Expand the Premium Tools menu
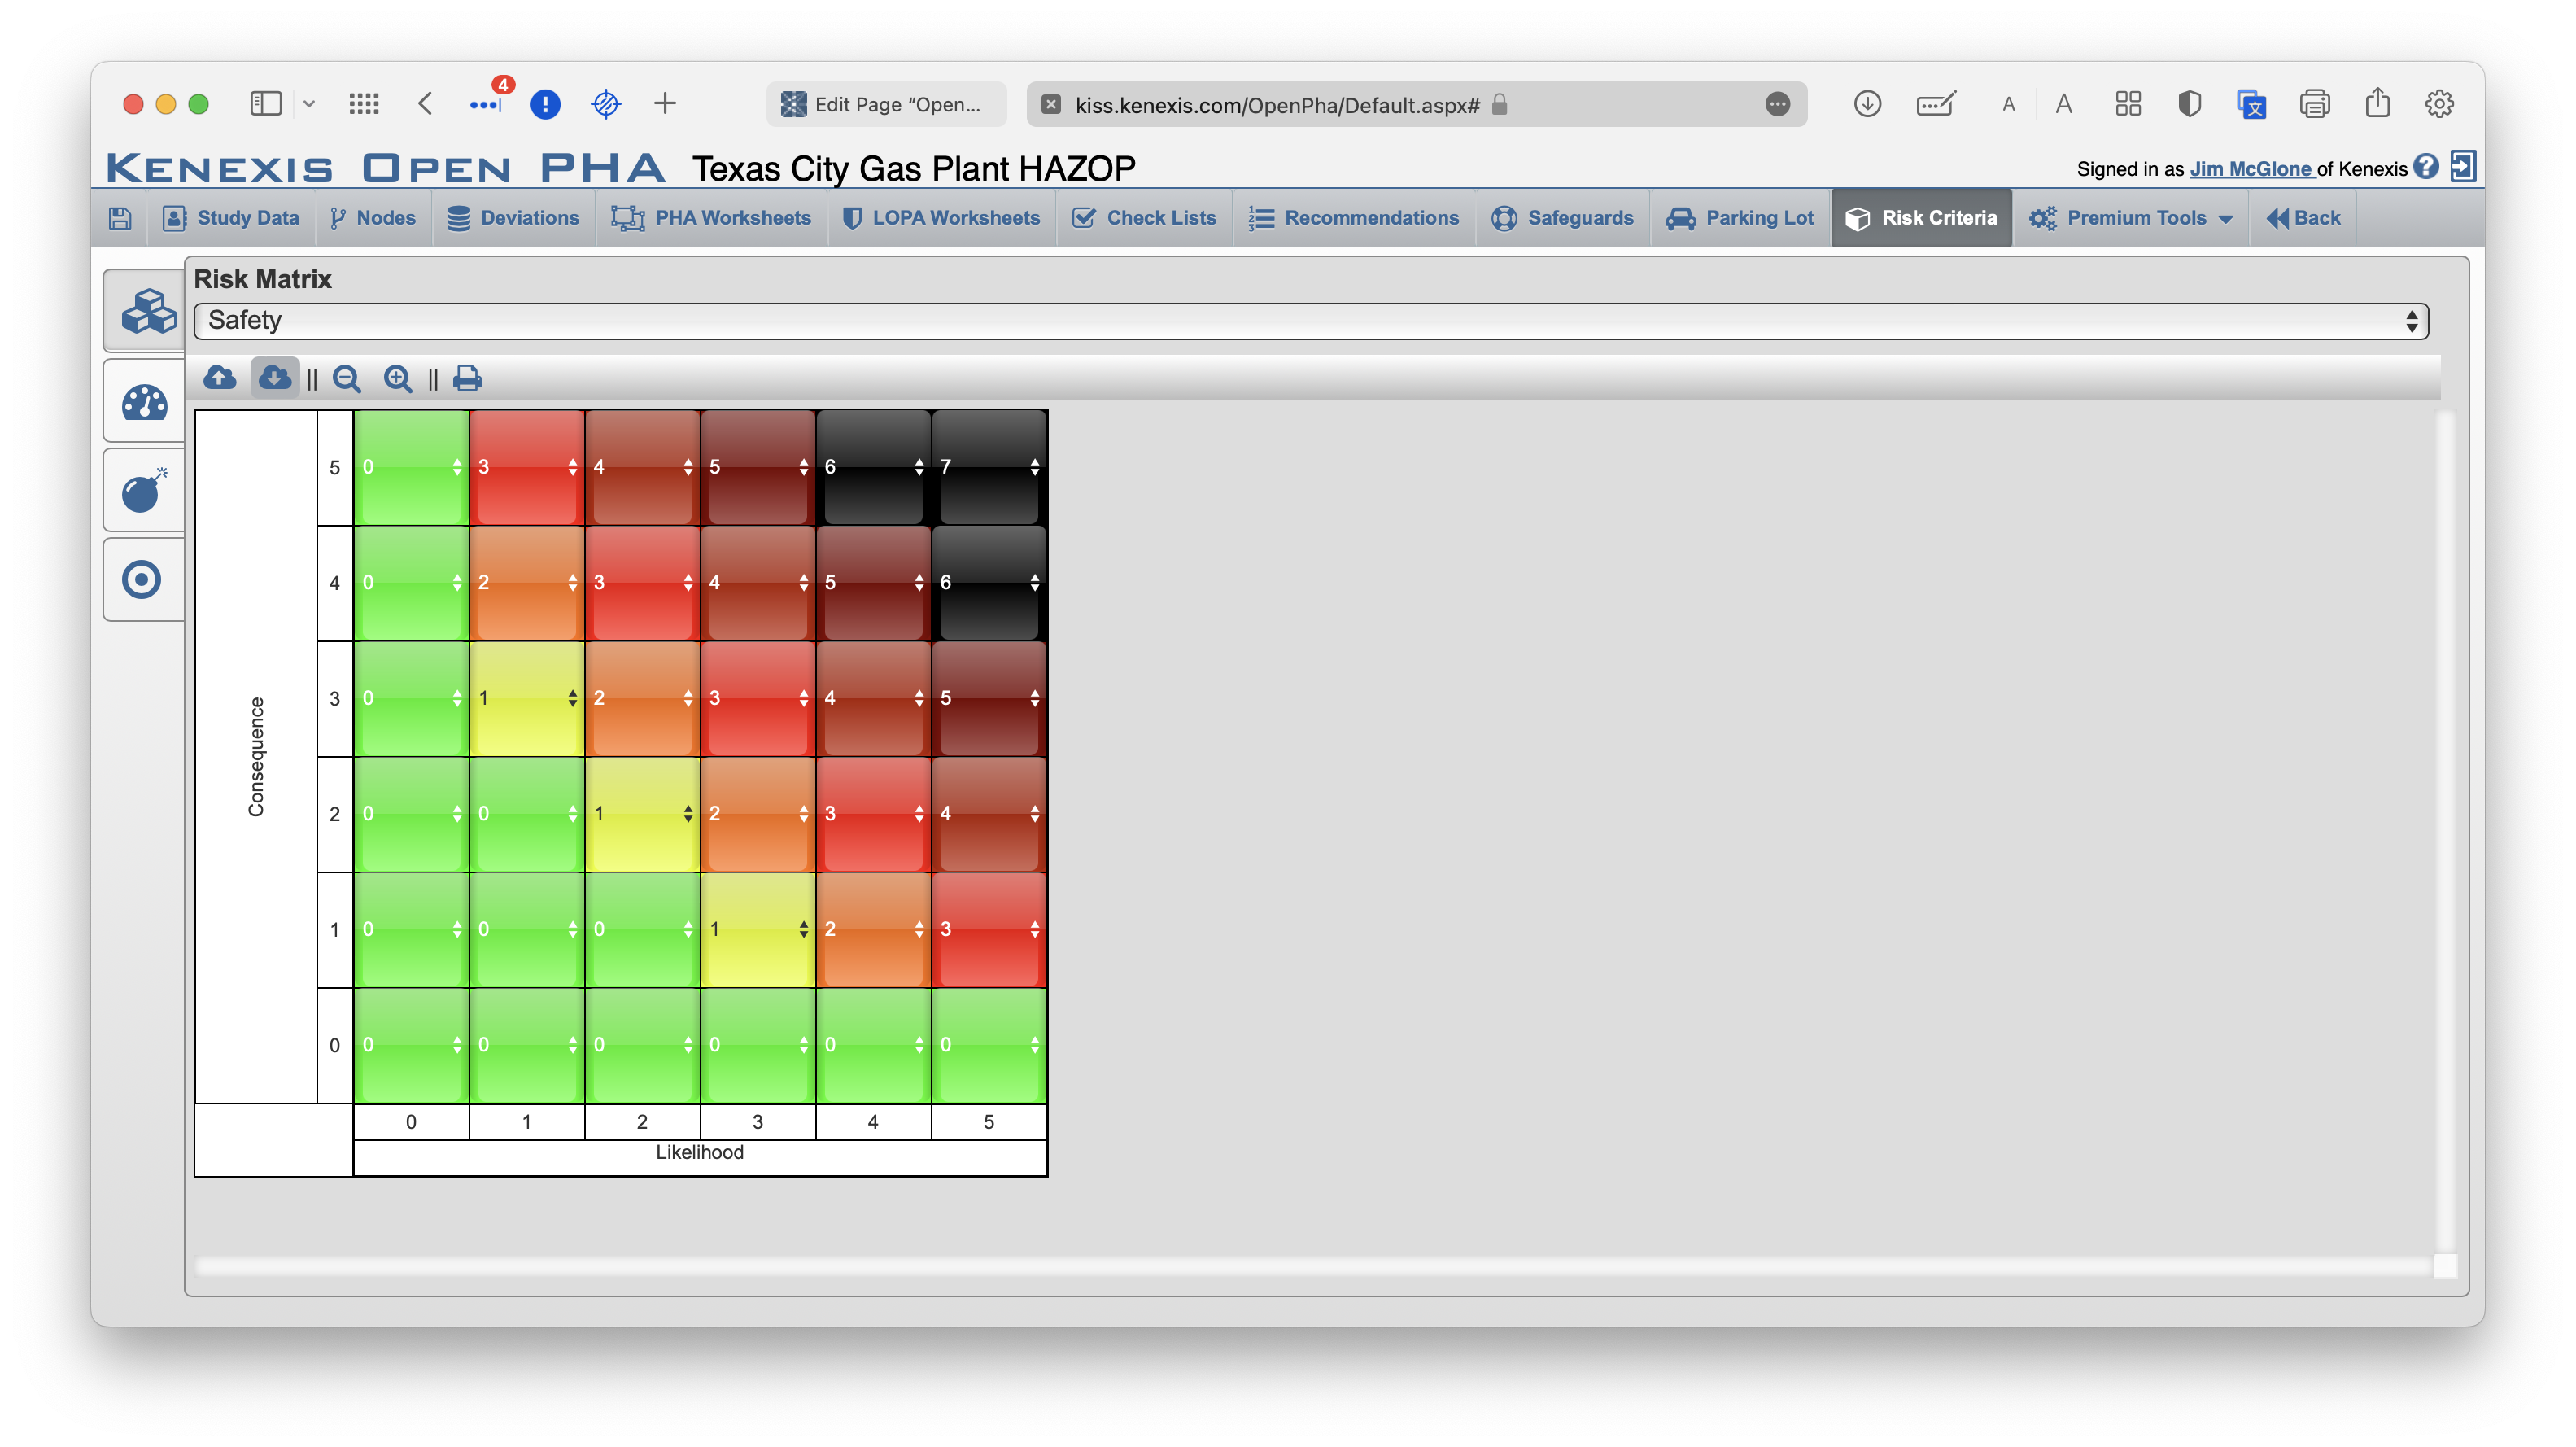The width and height of the screenshot is (2576, 1447). 2130,218
